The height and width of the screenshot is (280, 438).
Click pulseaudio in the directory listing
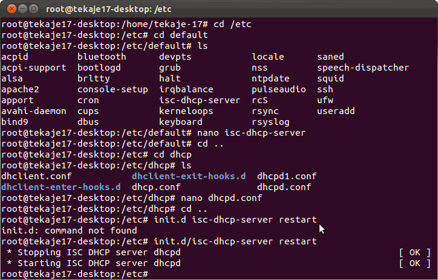click(279, 89)
